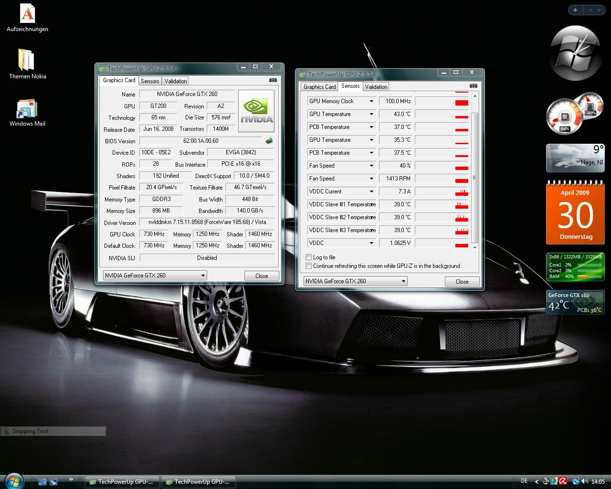Click the Core1/Core2/RAM usage gadget
611x489 pixels.
pyautogui.click(x=575, y=266)
